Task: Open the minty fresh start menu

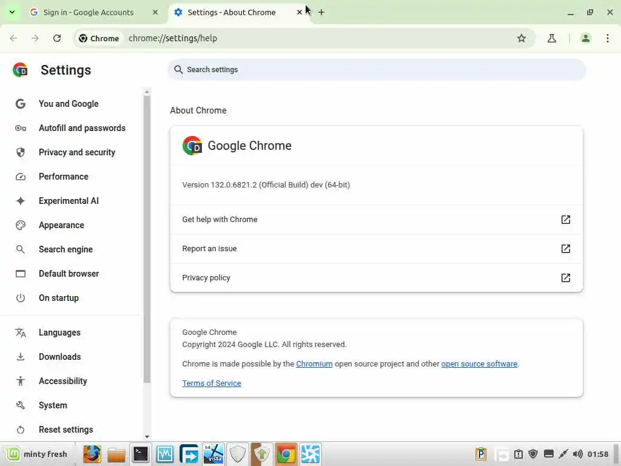Action: [36, 454]
